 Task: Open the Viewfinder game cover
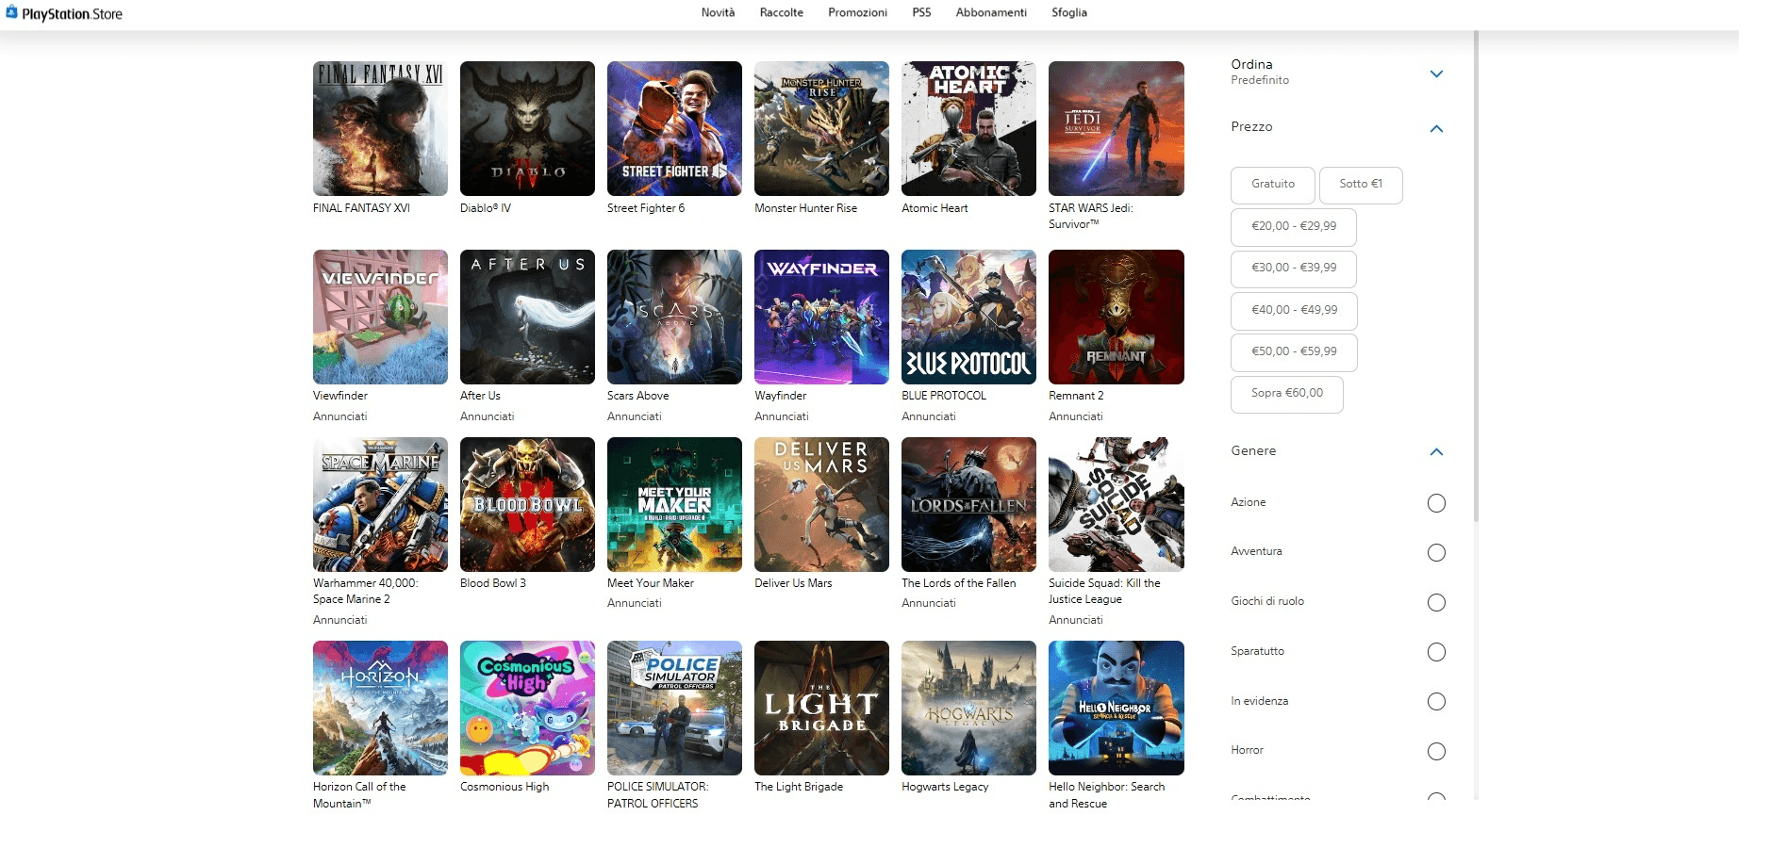tap(380, 317)
